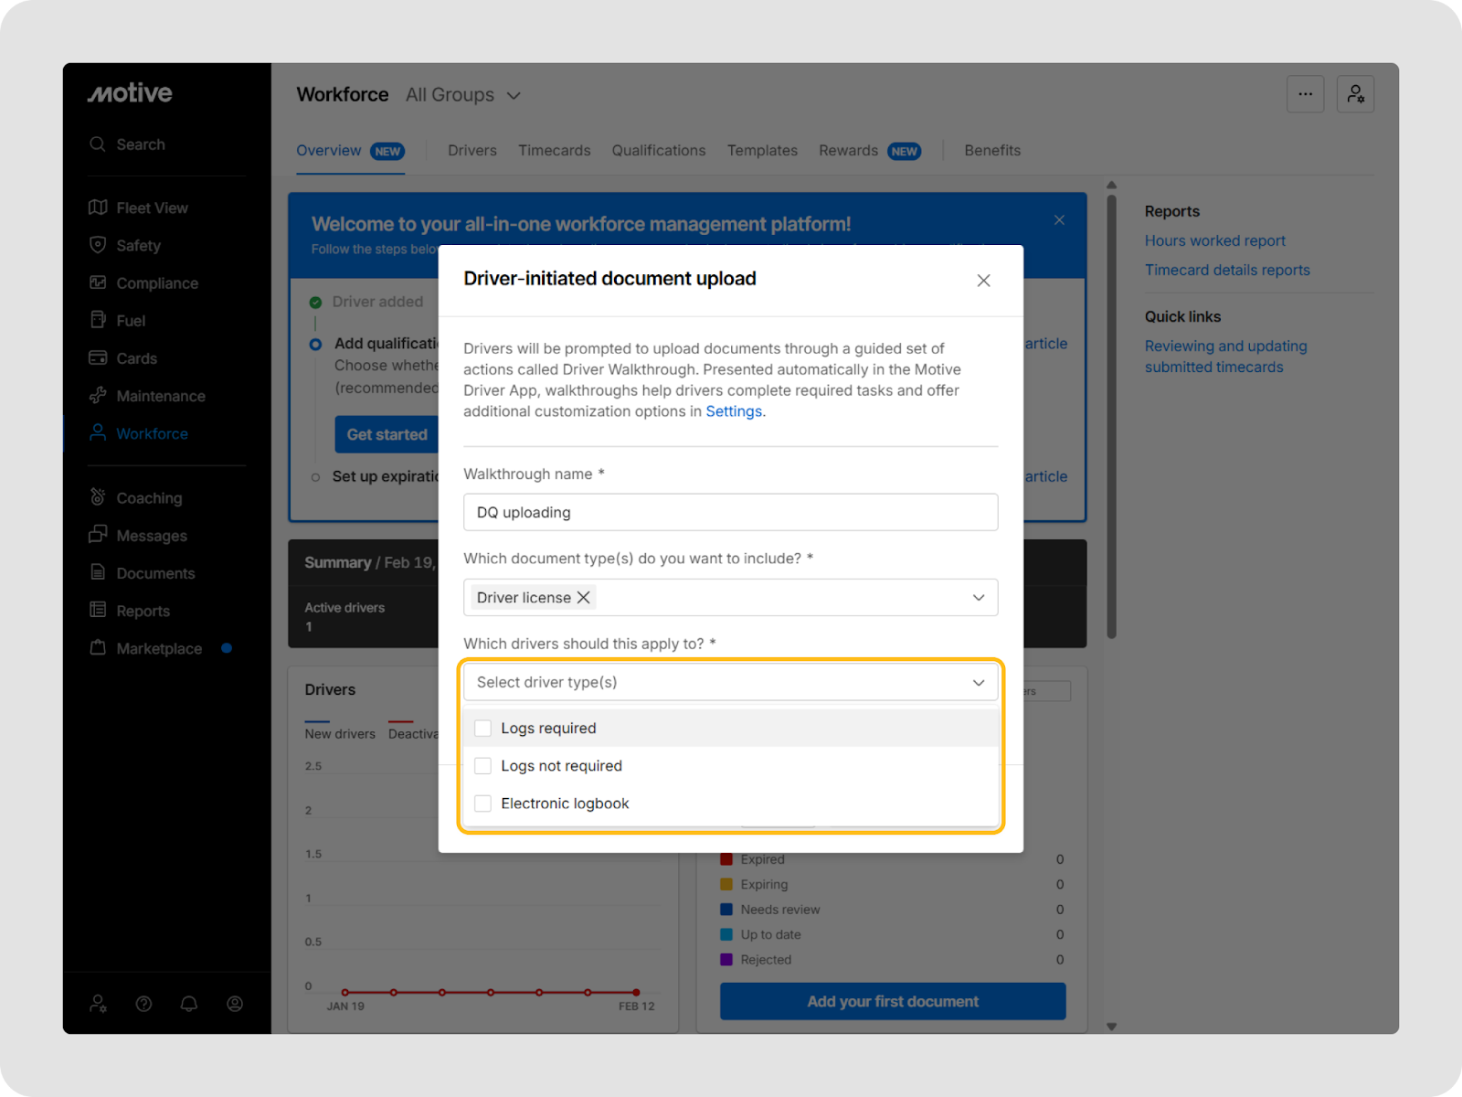Click Add your first document button
This screenshot has height=1097, width=1462.
(893, 1001)
